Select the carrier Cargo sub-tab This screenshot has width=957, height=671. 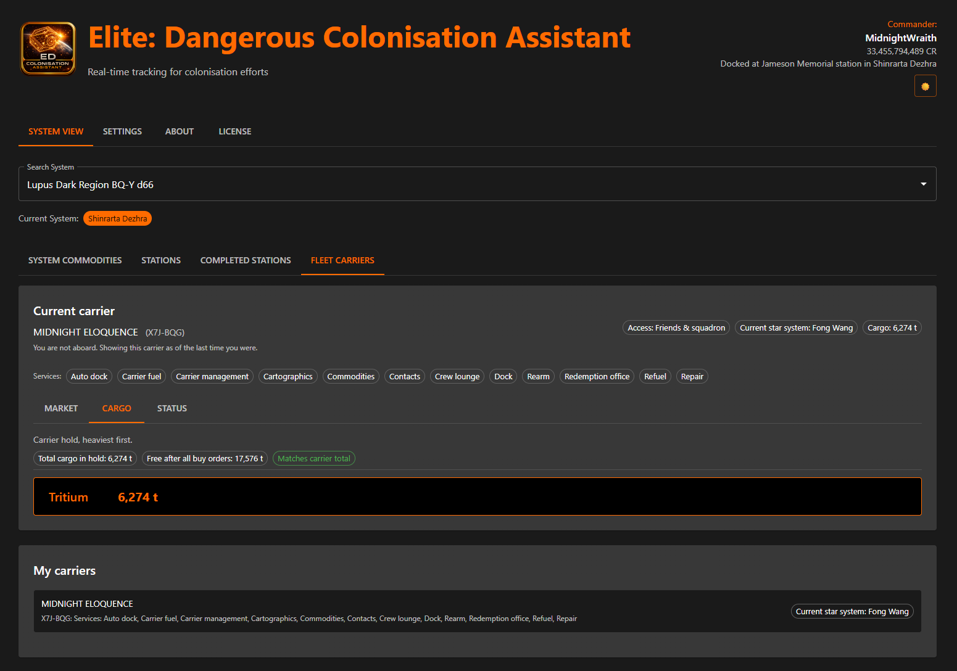coord(117,408)
